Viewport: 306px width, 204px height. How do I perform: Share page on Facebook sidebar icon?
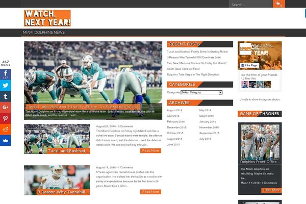(6, 74)
